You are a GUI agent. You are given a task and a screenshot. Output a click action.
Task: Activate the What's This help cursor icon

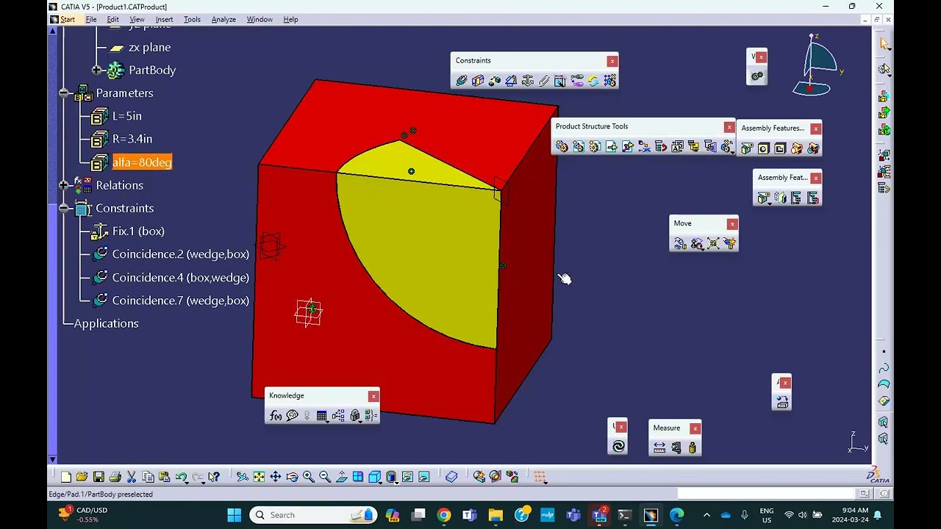pyautogui.click(x=214, y=477)
